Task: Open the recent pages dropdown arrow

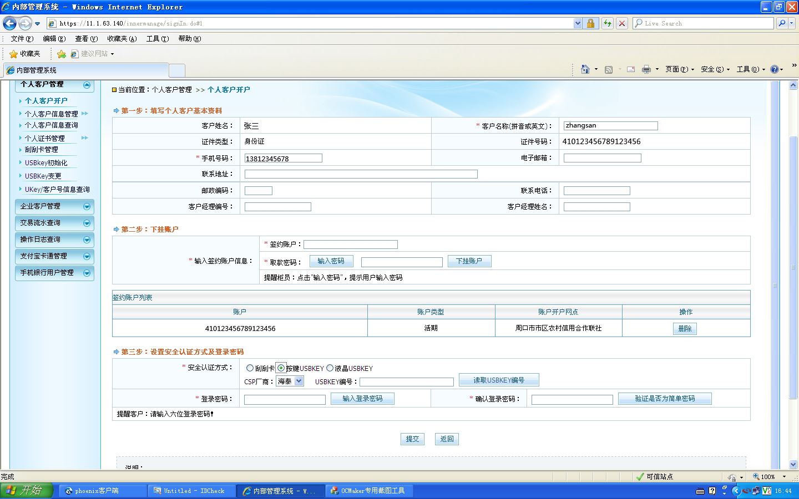Action: click(37, 24)
